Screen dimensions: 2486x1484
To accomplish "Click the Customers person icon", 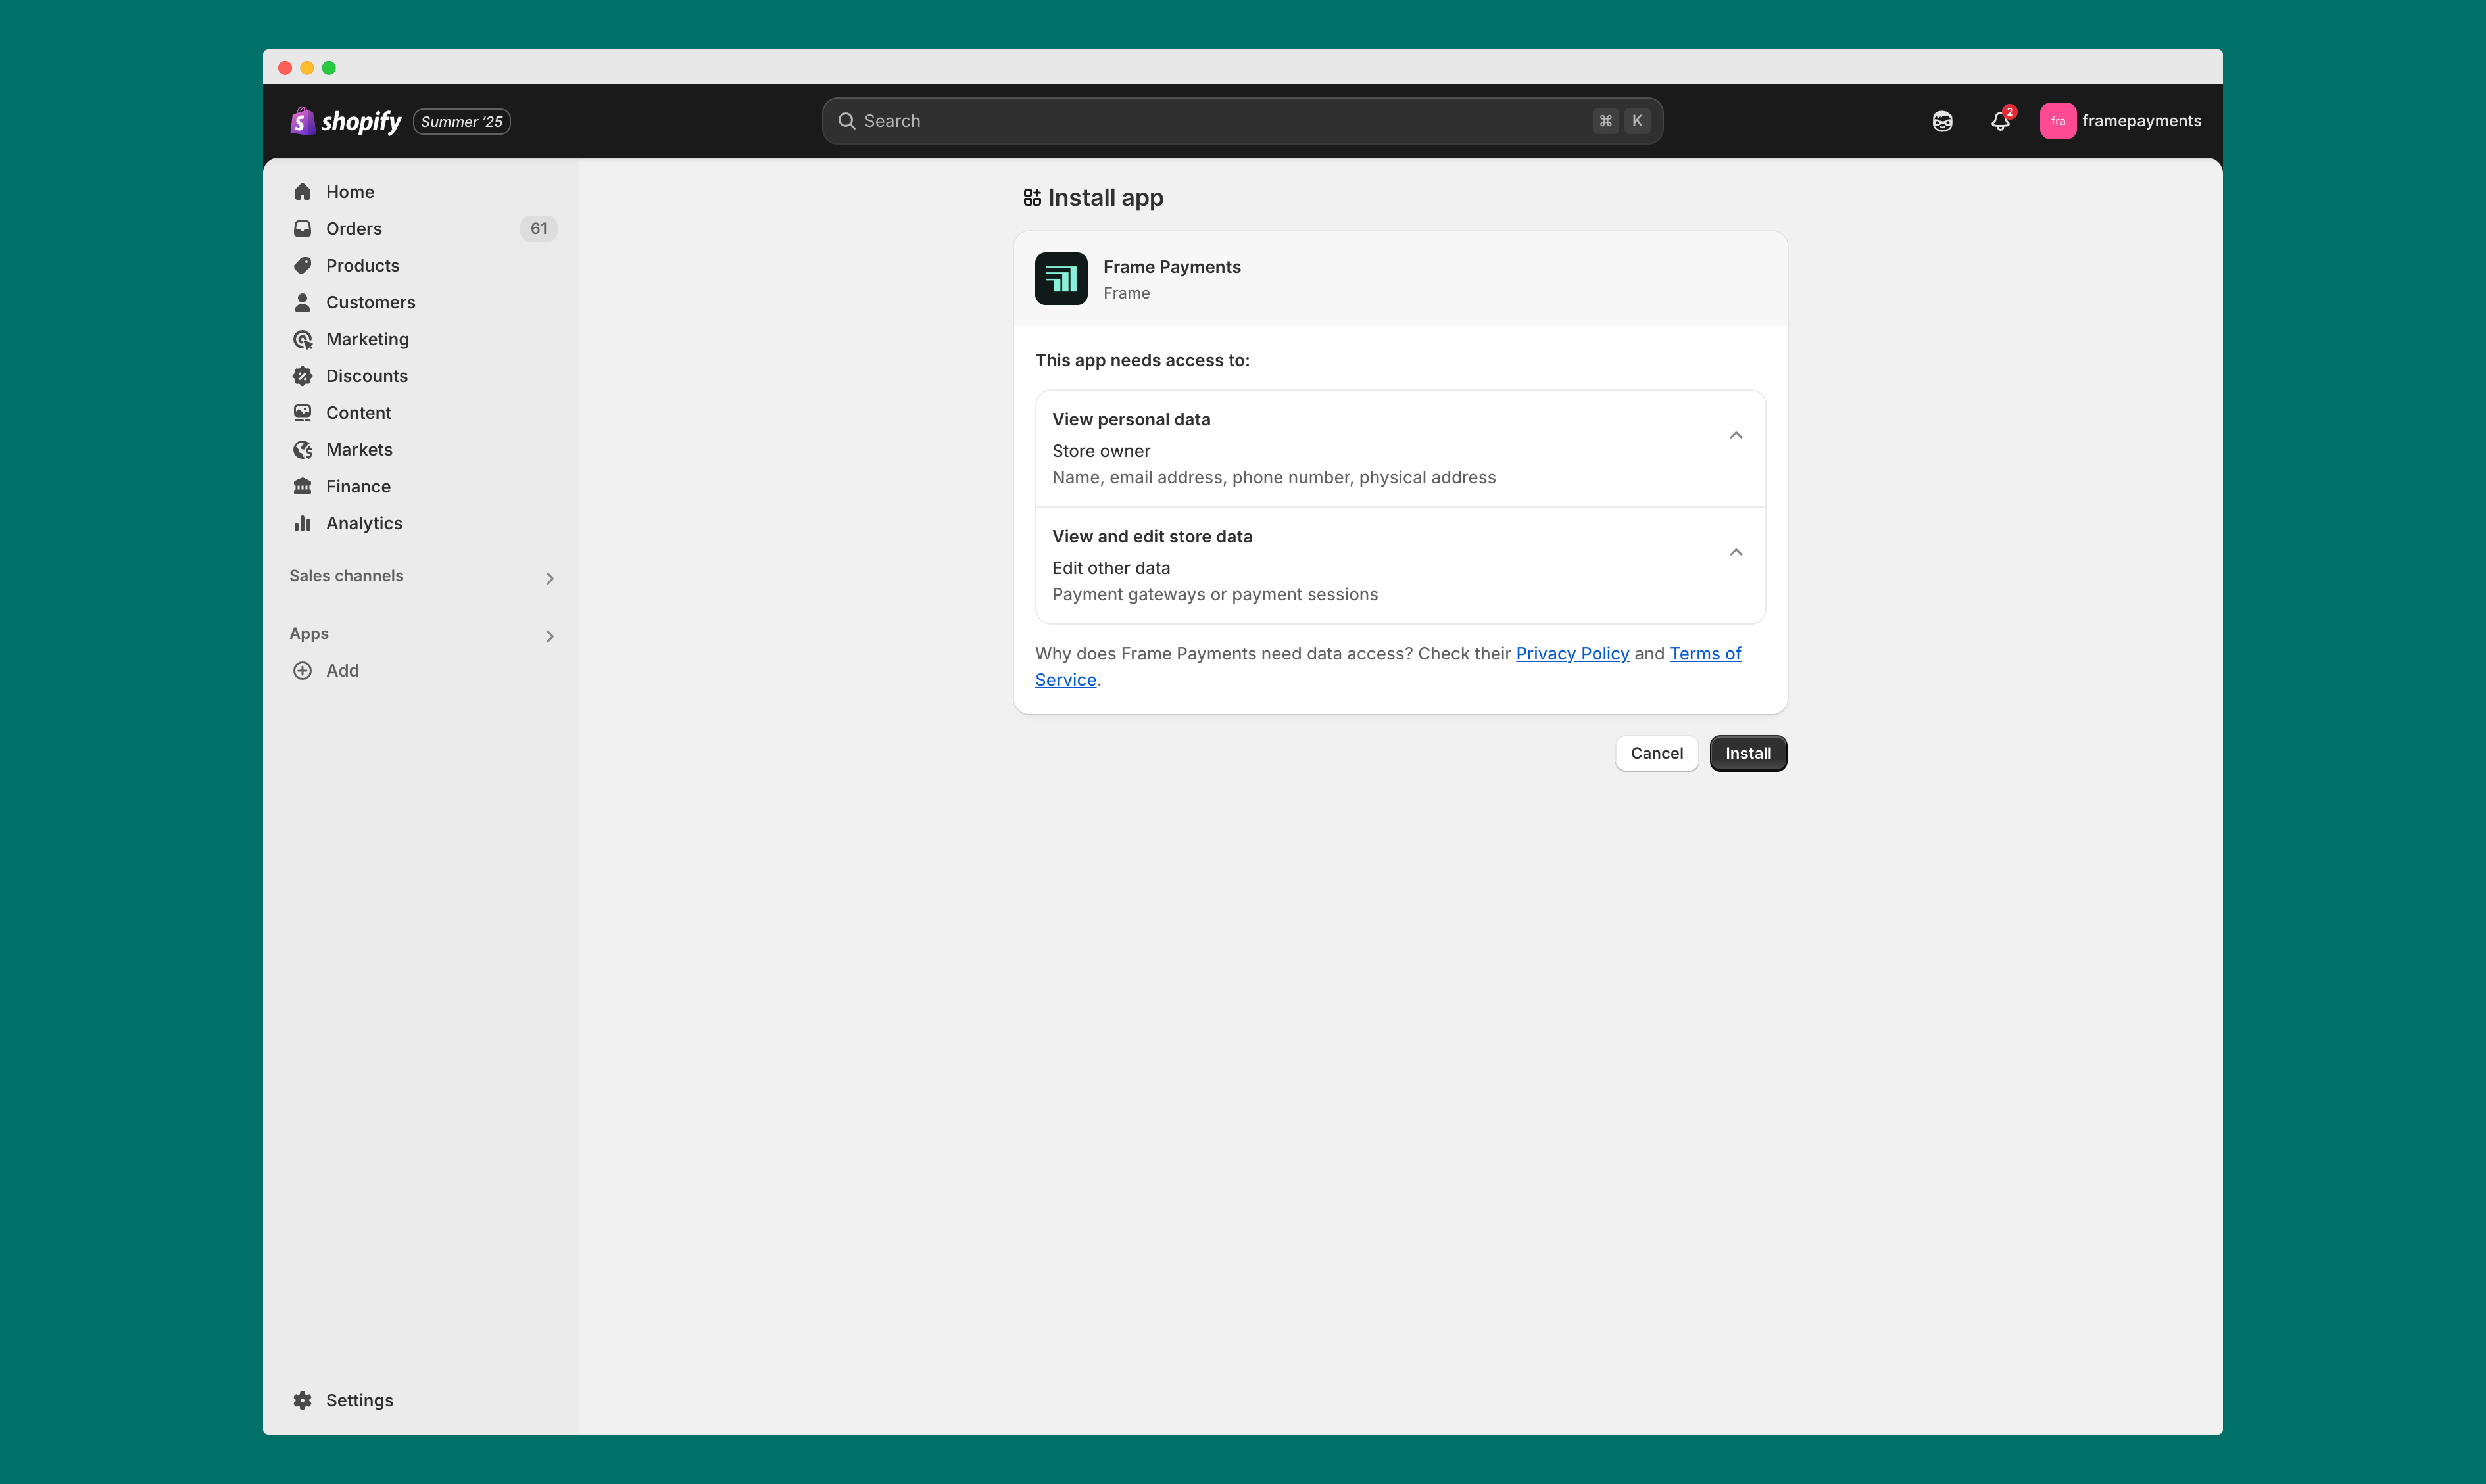I will [x=302, y=302].
